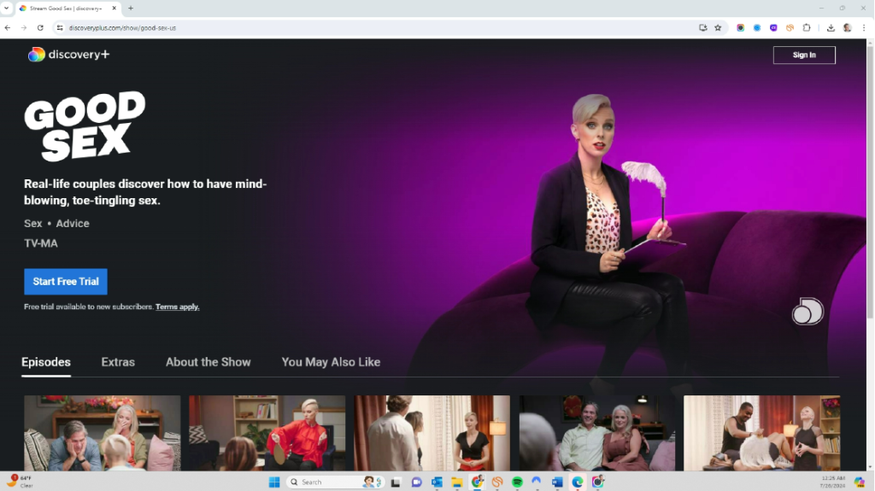Open the Chrome three-dot menu

(x=864, y=27)
